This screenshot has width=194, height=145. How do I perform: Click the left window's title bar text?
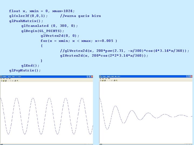[12, 77]
